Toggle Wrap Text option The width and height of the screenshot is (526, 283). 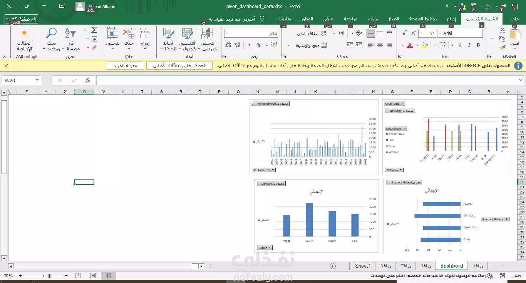311,33
